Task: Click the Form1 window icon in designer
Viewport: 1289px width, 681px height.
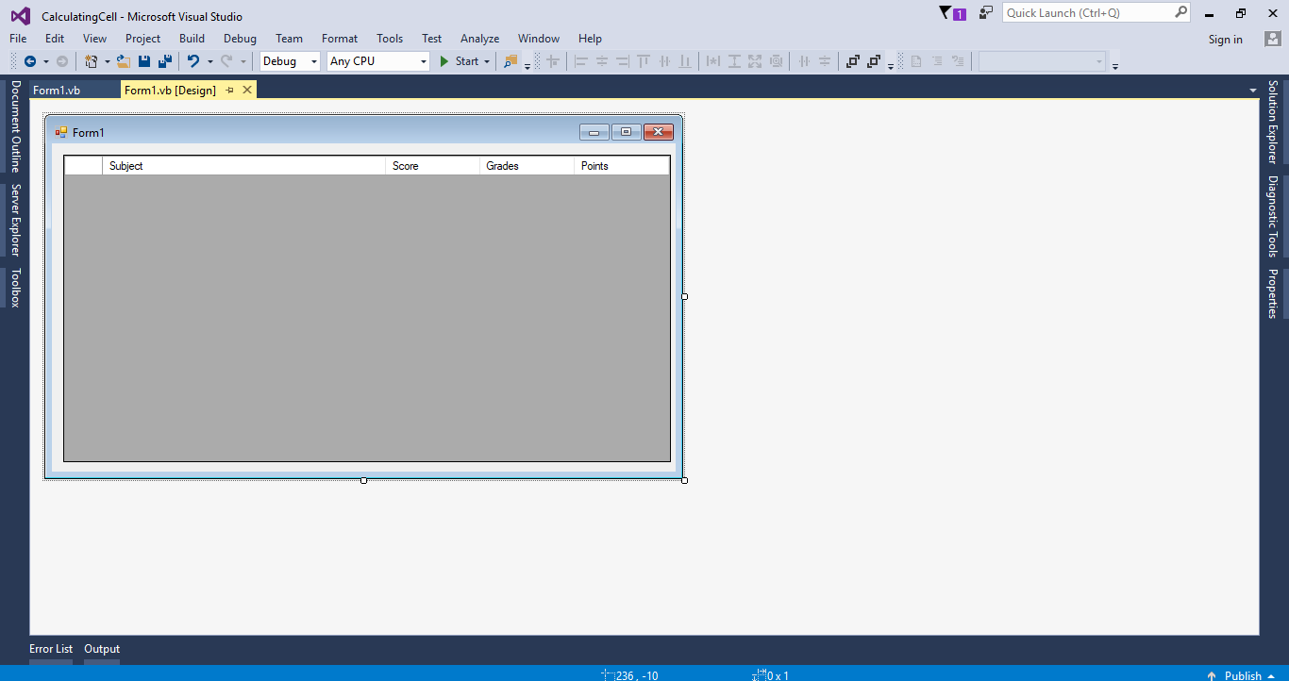Action: [61, 132]
